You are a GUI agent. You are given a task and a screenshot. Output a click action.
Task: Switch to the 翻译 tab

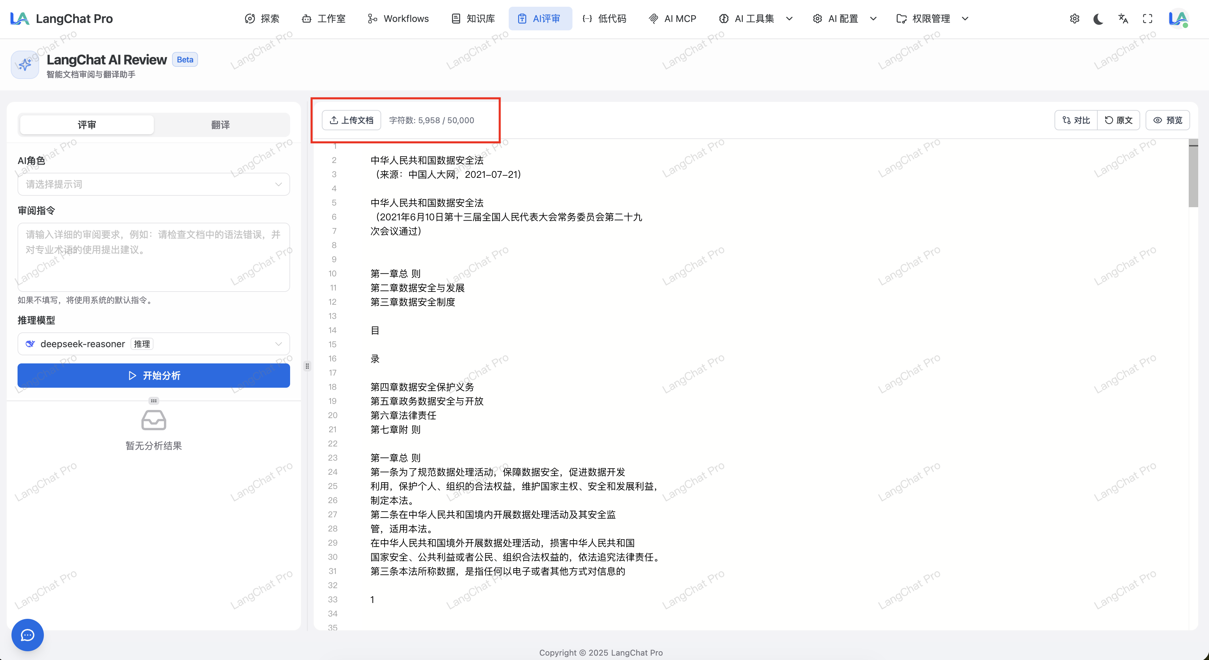220,125
